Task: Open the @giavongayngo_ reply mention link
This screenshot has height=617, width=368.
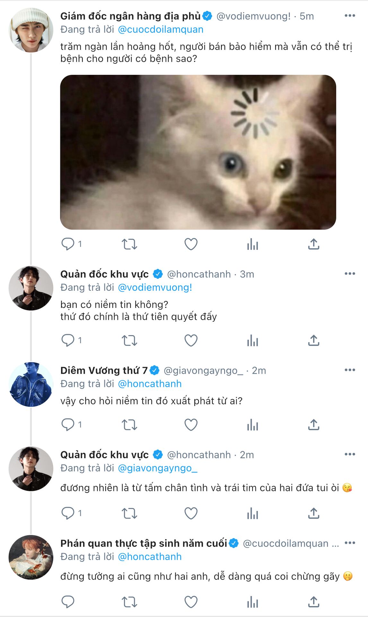Action: 158,468
